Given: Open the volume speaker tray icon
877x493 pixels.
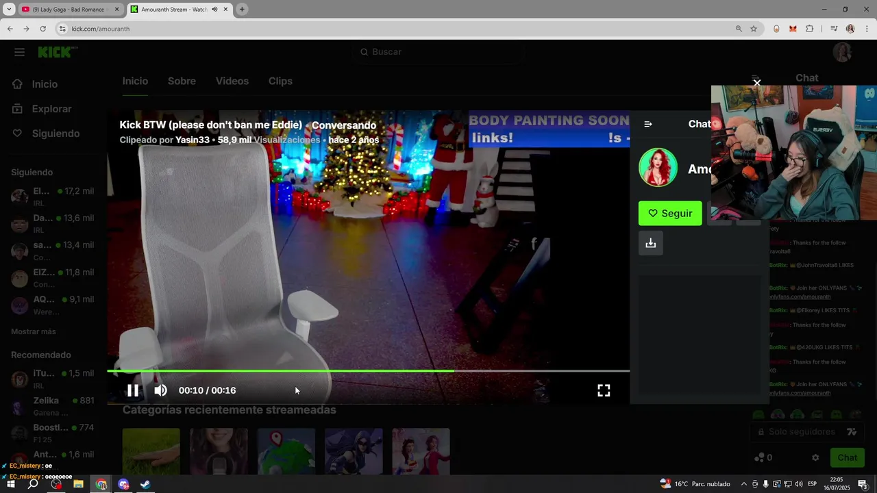Looking at the screenshot, I should (x=799, y=484).
